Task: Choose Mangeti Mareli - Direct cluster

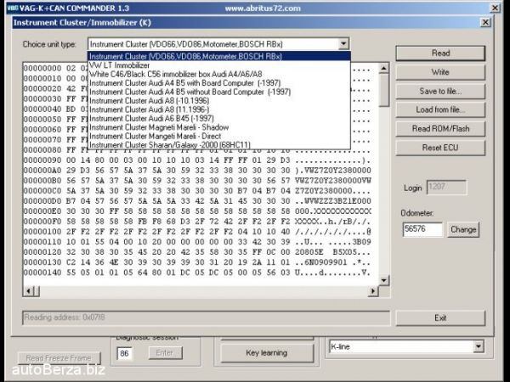Action: coord(219,136)
